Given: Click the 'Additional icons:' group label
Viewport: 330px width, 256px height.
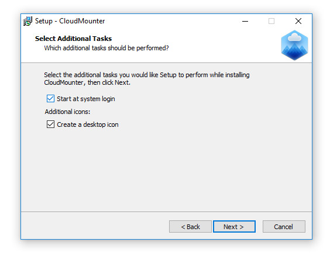Looking at the screenshot, I should coord(67,112).
